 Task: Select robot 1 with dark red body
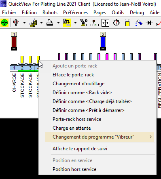(14, 41)
